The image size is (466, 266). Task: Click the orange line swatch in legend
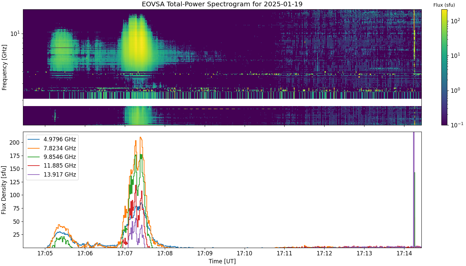[33, 148]
